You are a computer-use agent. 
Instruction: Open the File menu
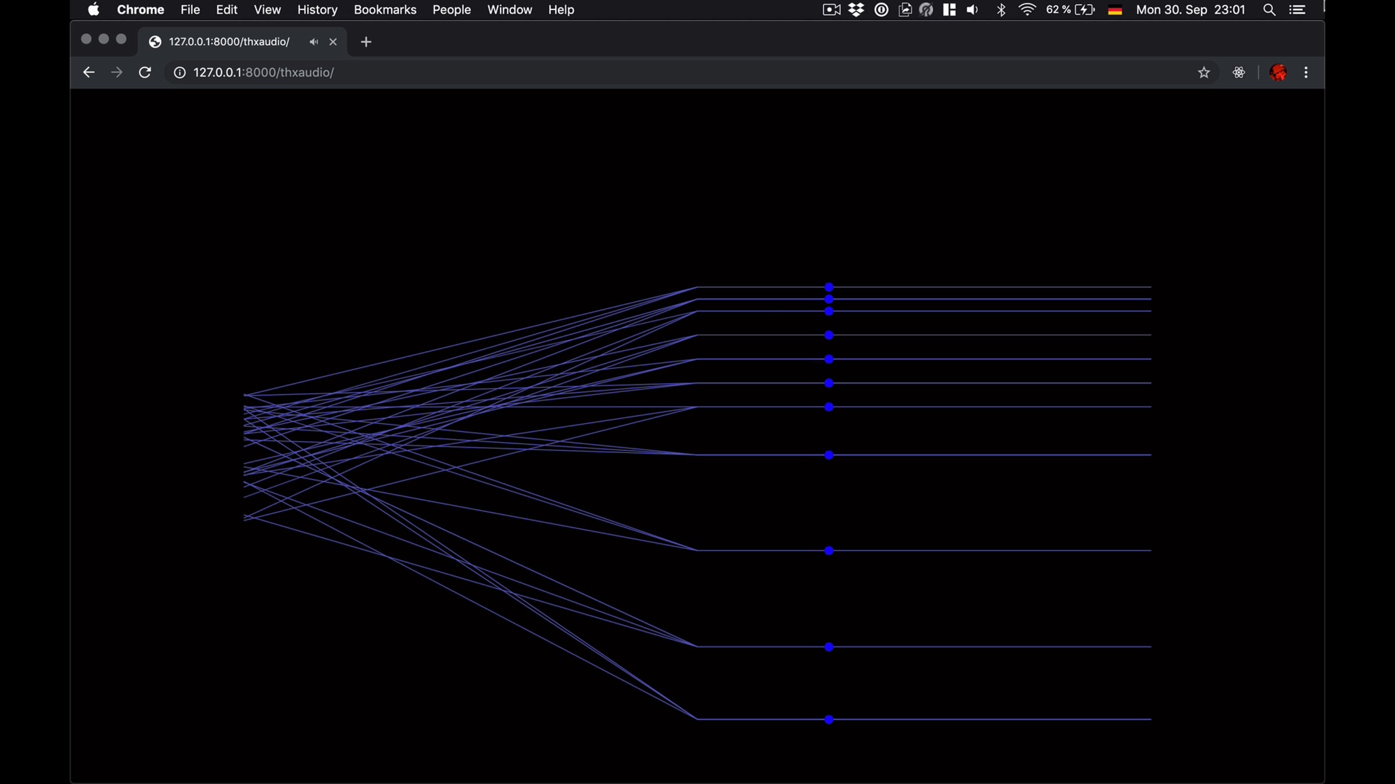(190, 9)
